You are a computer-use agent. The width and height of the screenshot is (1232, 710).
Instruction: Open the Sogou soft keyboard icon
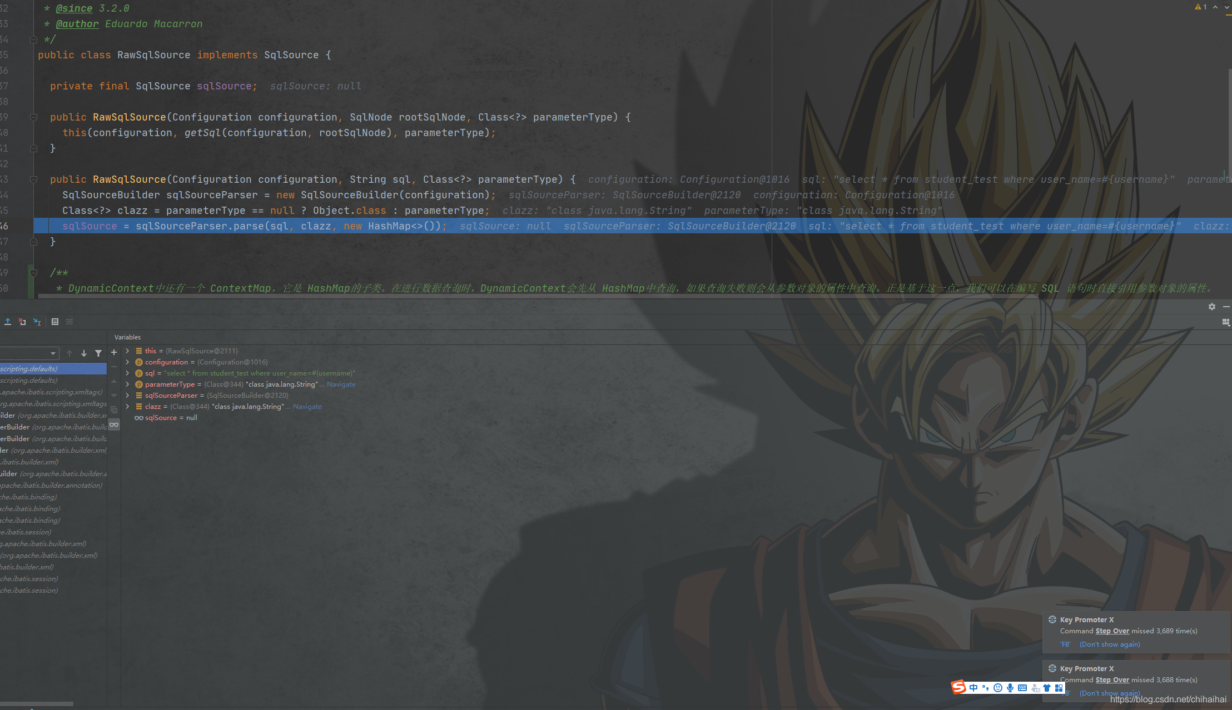coord(1022,688)
